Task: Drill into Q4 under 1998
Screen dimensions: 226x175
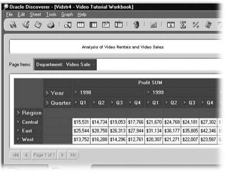Action: [130, 103]
